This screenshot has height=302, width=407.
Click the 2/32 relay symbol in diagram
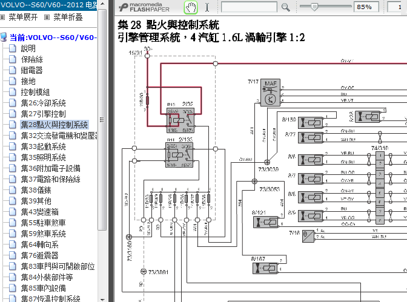180,120
